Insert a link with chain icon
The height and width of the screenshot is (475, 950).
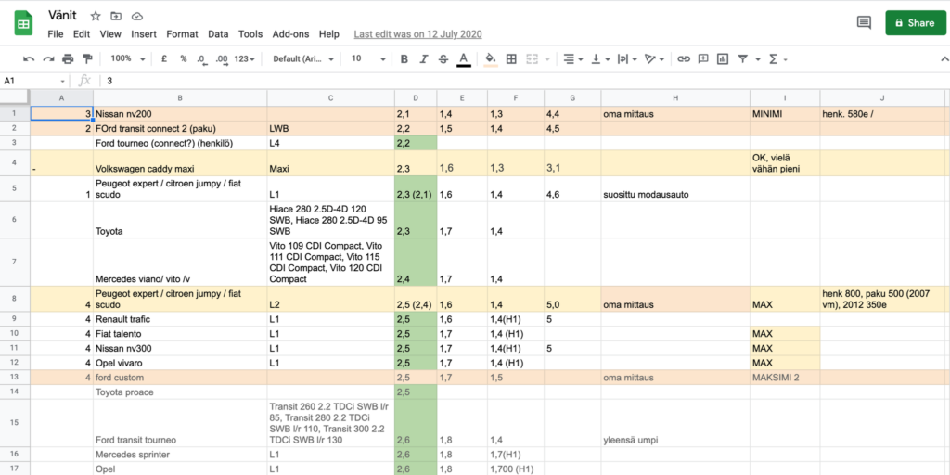pos(684,58)
